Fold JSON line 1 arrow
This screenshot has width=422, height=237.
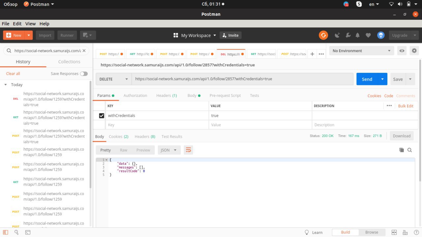[x=106, y=160]
